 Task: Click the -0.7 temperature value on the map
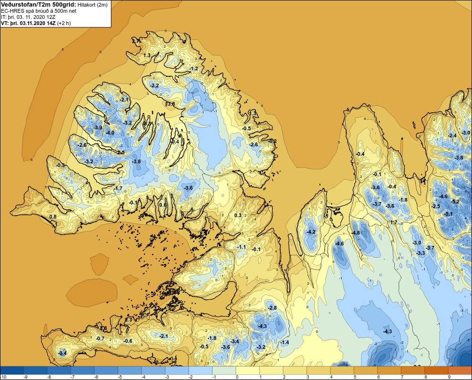(100, 338)
